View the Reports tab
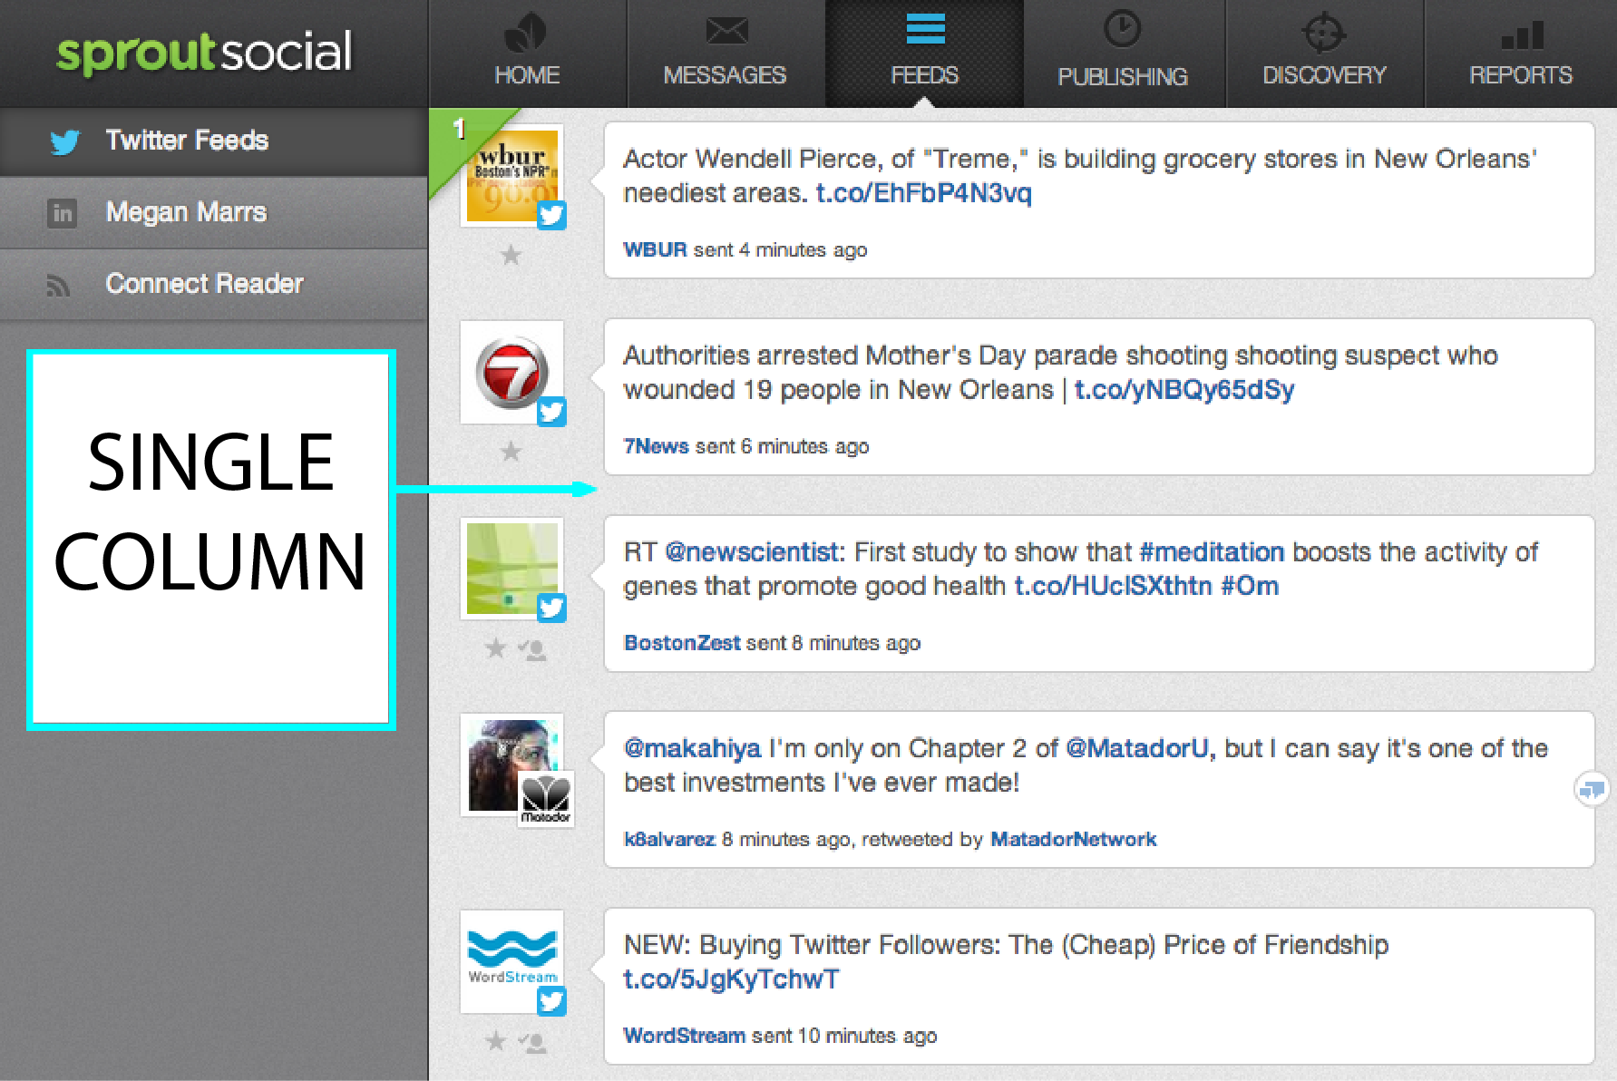Screen dimensions: 1617x1081 (1521, 54)
